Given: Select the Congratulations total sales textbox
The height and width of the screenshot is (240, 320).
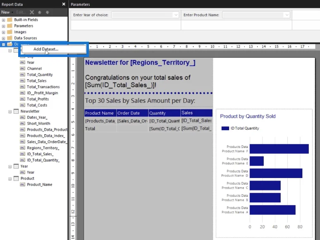Looking at the screenshot, I should coord(138,81).
